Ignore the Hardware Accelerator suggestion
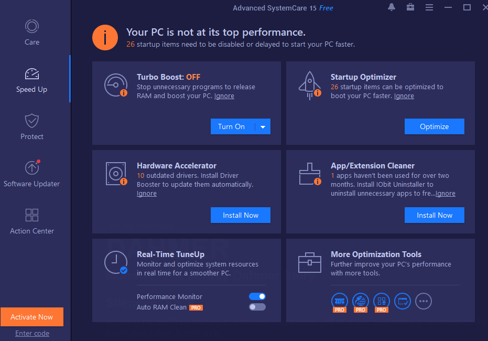The width and height of the screenshot is (488, 341). click(x=147, y=194)
